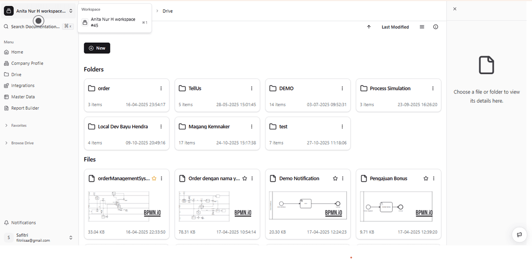Screen dimensions: 532x259
Task: Open the Last Modified sort dropdown
Action: 395,27
